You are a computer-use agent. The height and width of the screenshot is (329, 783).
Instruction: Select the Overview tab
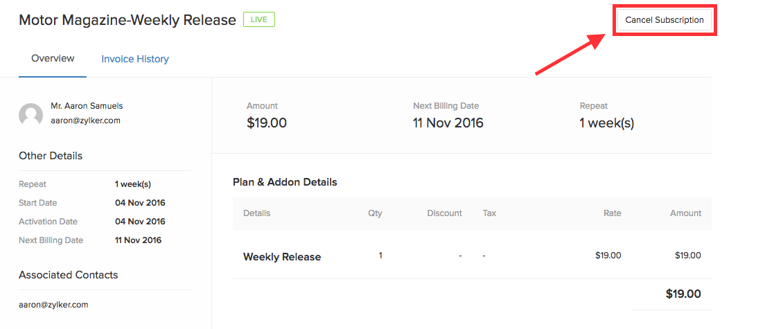[x=53, y=58]
